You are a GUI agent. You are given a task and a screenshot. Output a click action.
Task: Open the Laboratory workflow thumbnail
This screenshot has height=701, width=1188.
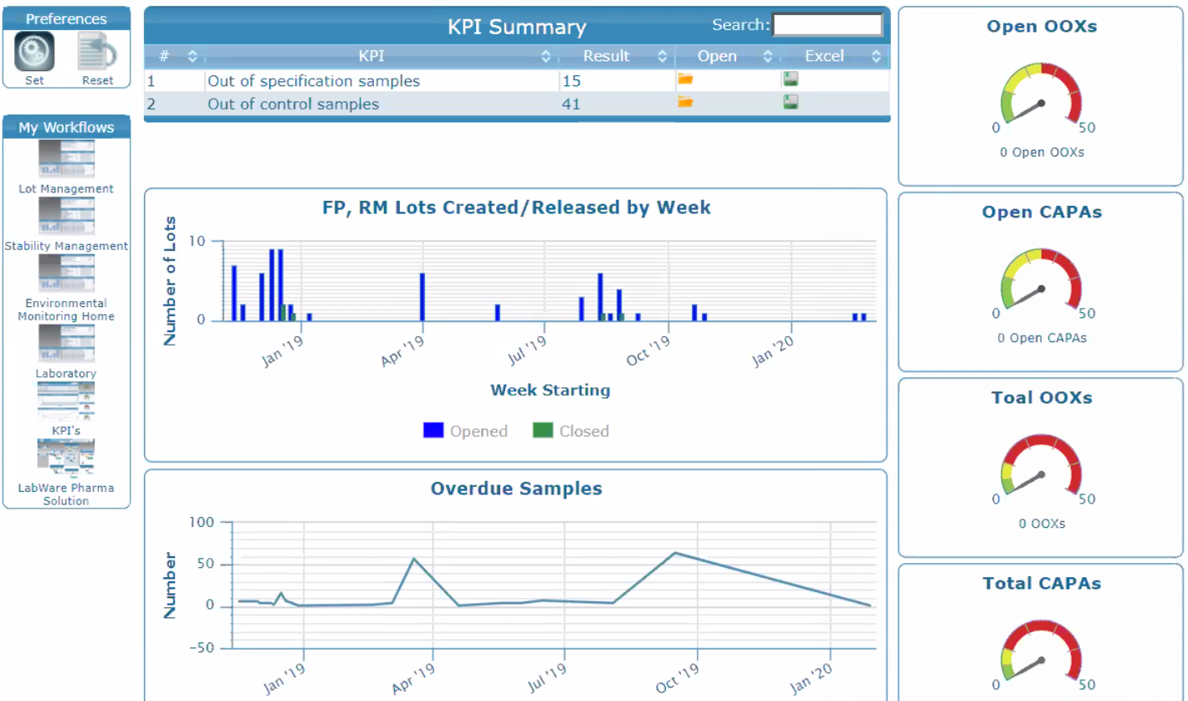click(66, 344)
